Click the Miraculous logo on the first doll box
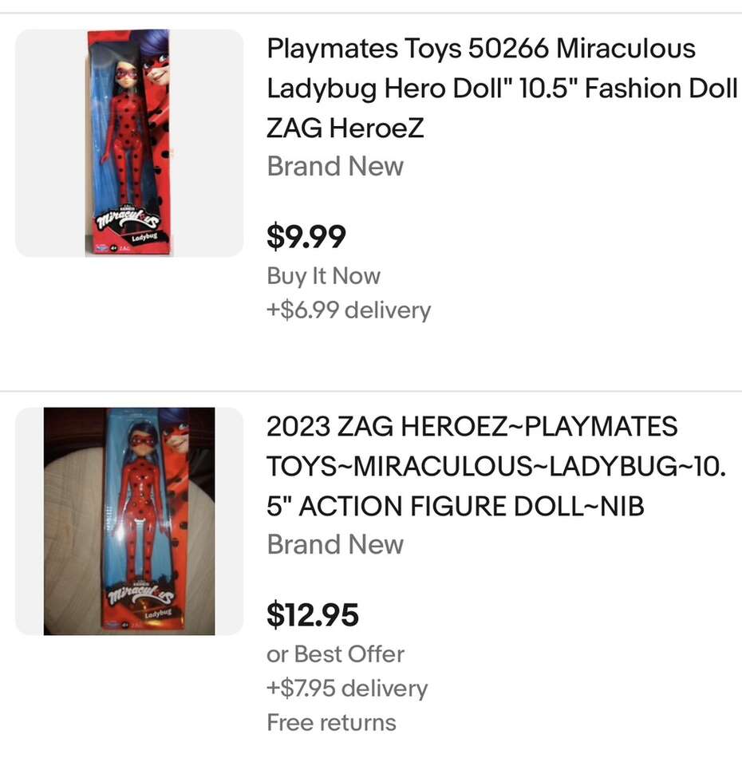This screenshot has width=742, height=766. coord(128,220)
